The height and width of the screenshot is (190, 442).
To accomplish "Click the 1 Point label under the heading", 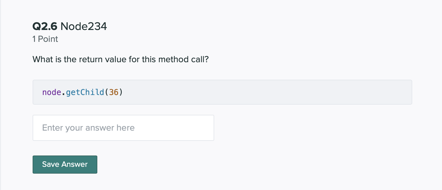I will [45, 39].
